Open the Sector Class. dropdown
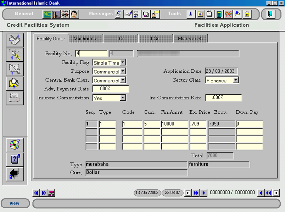The width and height of the screenshot is (285, 212). point(236,80)
